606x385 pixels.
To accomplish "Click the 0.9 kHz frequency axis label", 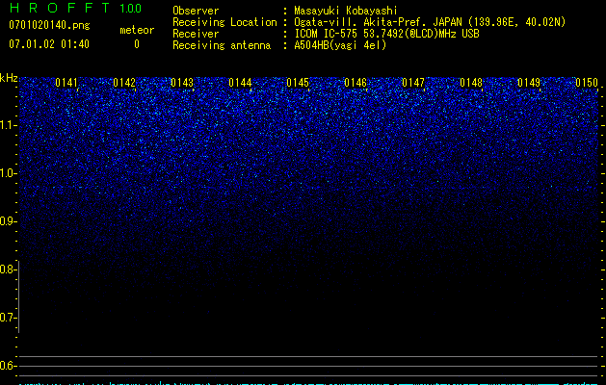I will [x=8, y=221].
